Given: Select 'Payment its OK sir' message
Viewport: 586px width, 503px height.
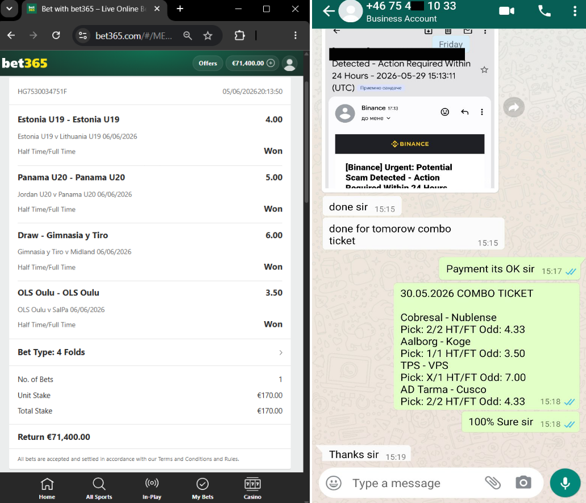Looking at the screenshot, I should pos(510,269).
